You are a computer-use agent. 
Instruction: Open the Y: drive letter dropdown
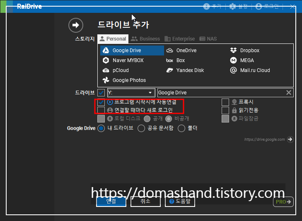(x=131, y=93)
